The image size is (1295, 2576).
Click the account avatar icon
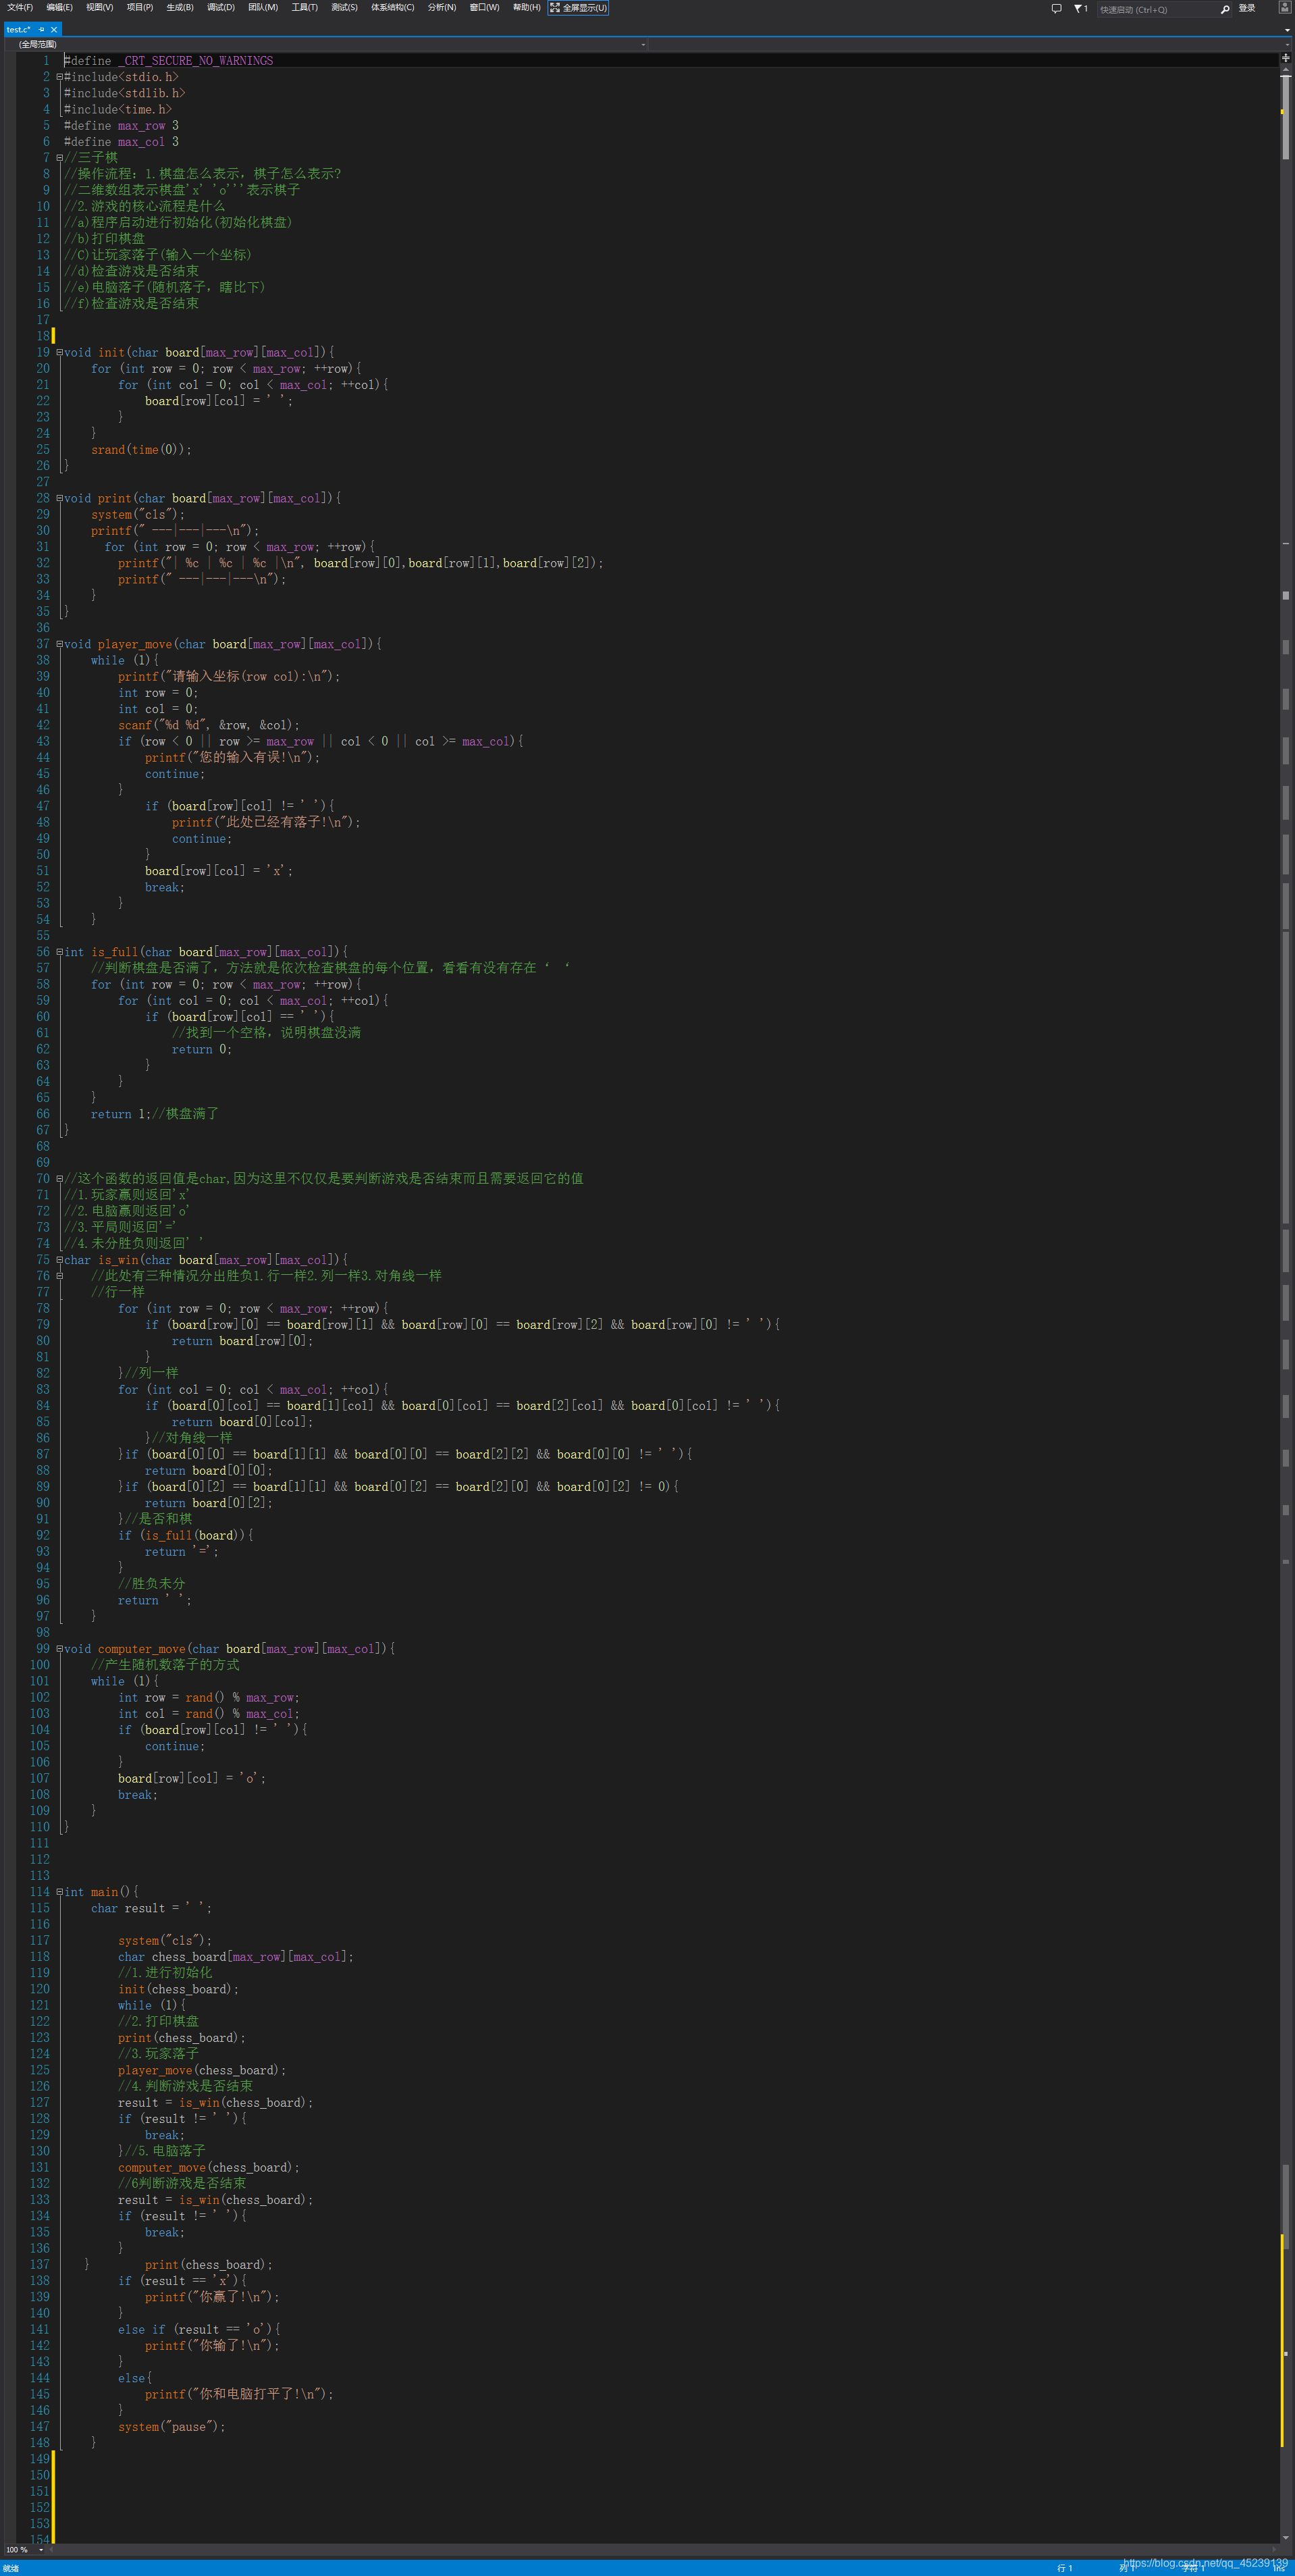tap(1285, 8)
